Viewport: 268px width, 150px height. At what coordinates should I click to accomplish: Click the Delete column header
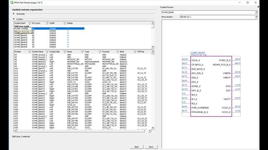coord(70,23)
